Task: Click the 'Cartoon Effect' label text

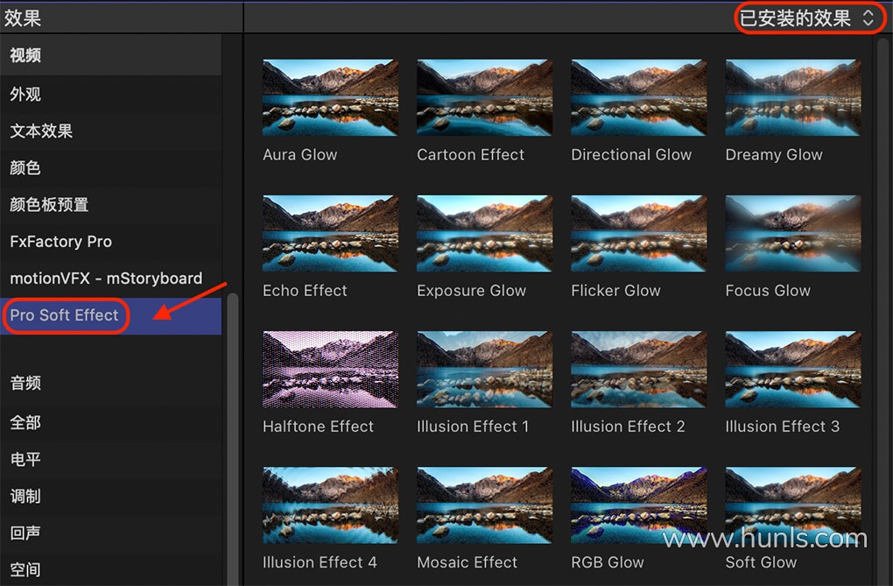Action: coord(470,155)
